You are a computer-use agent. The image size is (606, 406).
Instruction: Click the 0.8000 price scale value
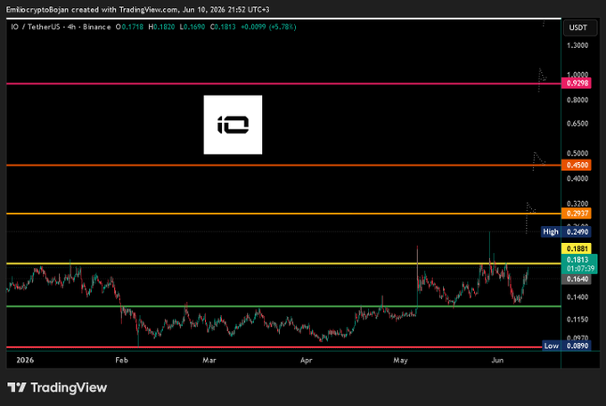pos(577,100)
